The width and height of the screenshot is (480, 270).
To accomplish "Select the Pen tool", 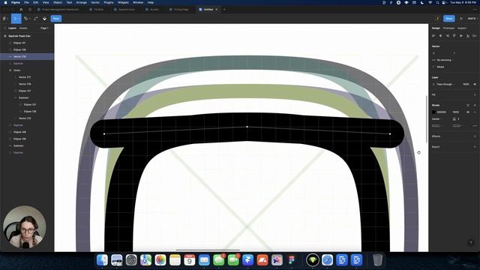I will point(26,19).
